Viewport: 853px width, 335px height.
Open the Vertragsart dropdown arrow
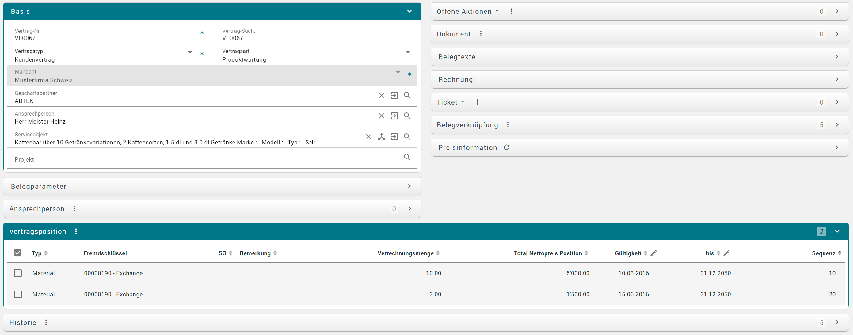408,52
